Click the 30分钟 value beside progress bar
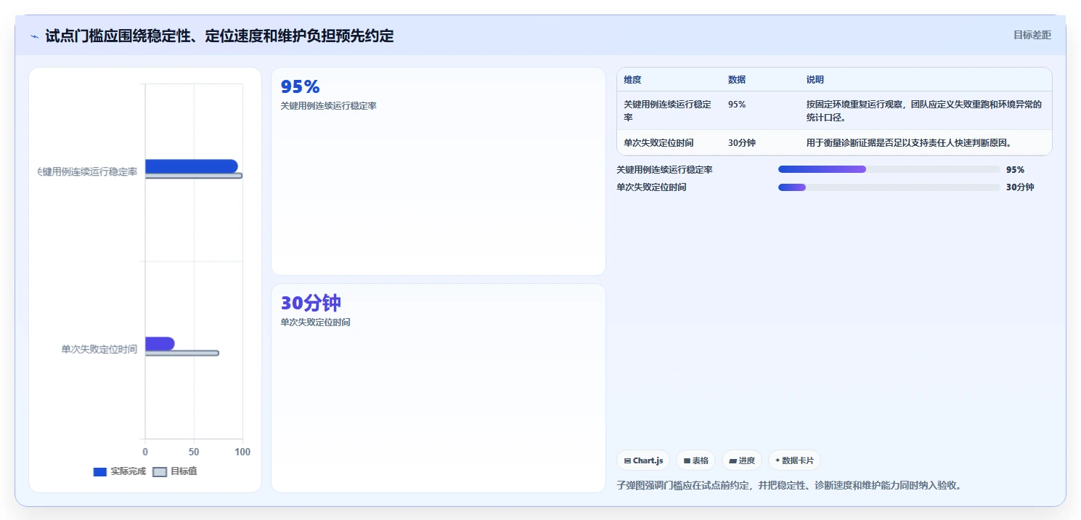The width and height of the screenshot is (1081, 520). (1020, 187)
